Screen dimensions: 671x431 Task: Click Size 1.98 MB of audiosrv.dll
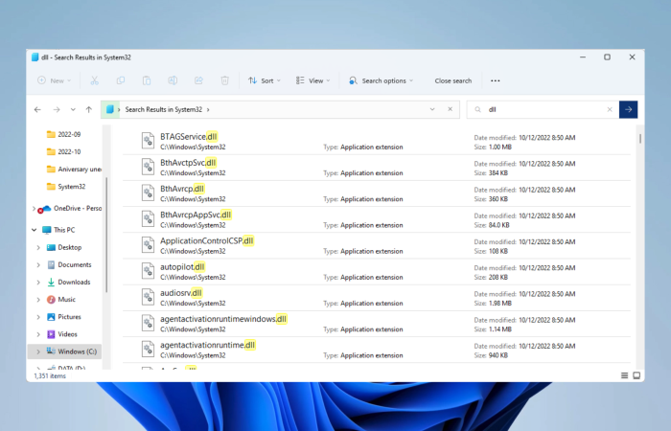coord(493,304)
